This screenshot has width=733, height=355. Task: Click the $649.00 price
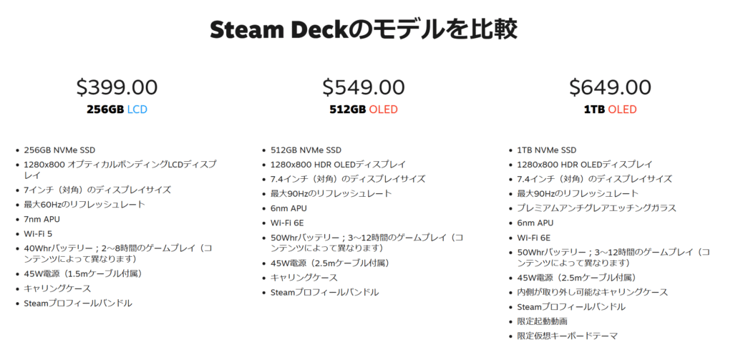[610, 87]
